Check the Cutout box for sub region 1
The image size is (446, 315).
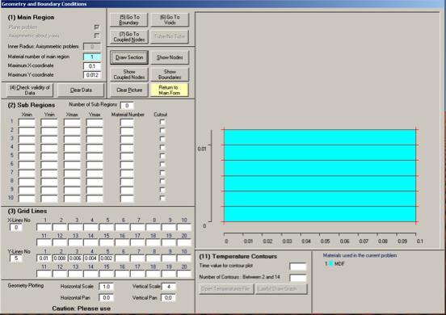pos(162,122)
